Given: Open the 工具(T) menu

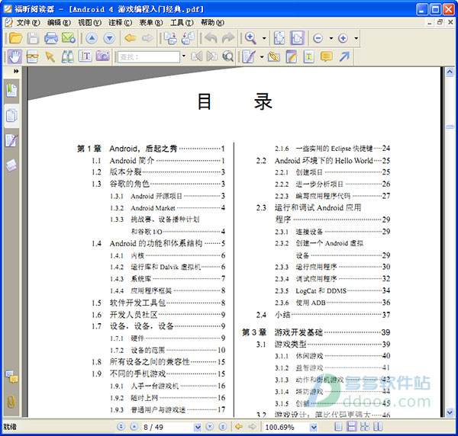Looking at the screenshot, I should click(182, 22).
